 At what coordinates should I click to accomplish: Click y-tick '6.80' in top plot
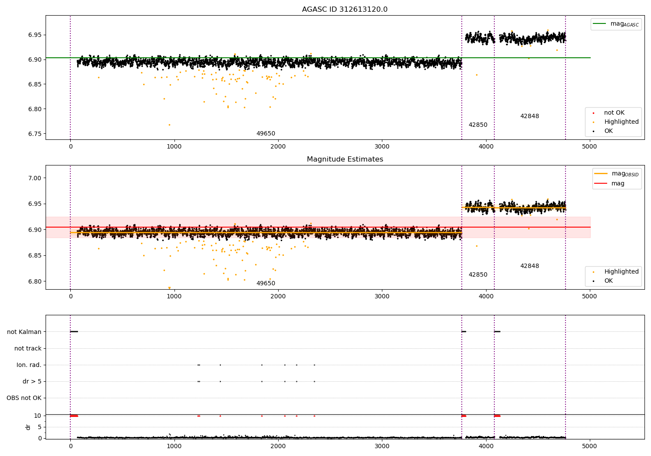coord(34,109)
